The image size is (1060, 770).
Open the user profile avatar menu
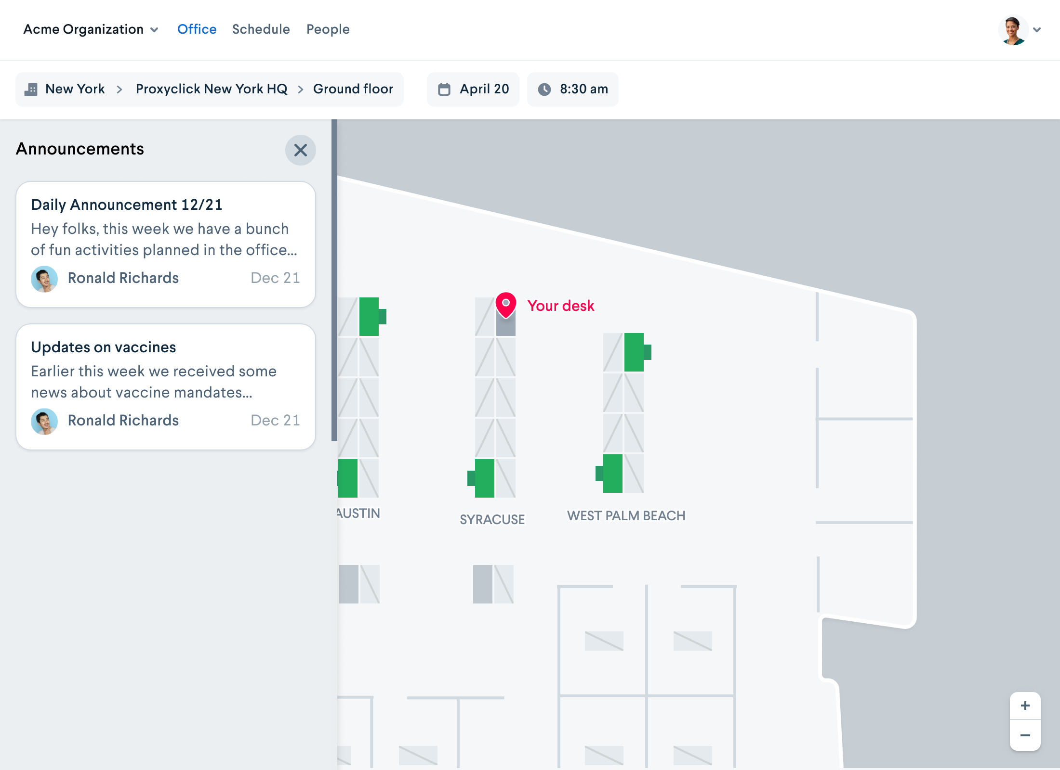coord(1013,30)
